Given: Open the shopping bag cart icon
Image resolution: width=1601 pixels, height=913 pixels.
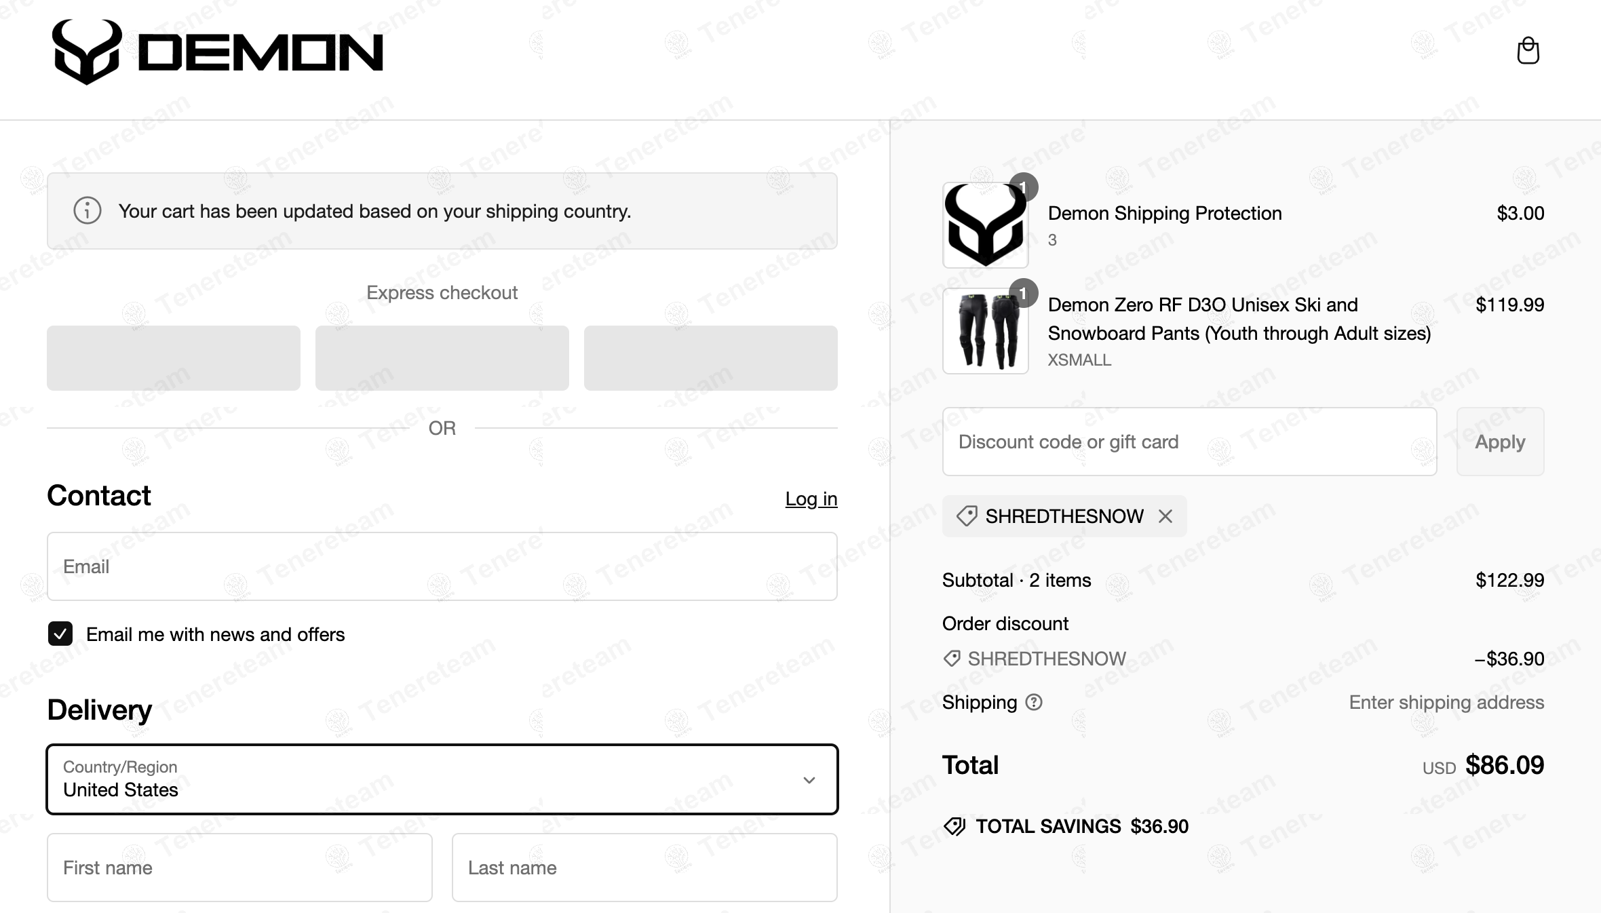Looking at the screenshot, I should click(1528, 51).
